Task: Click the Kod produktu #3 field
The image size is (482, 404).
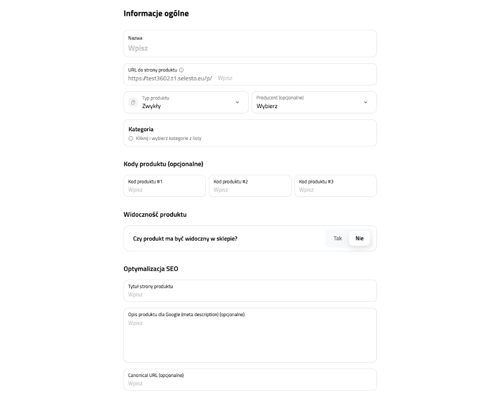Action: pyautogui.click(x=335, y=190)
